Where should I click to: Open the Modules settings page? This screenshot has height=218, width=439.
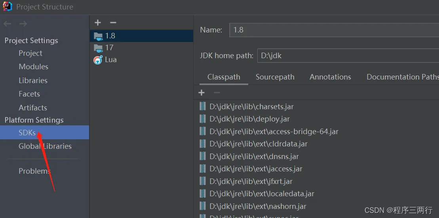[33, 66]
